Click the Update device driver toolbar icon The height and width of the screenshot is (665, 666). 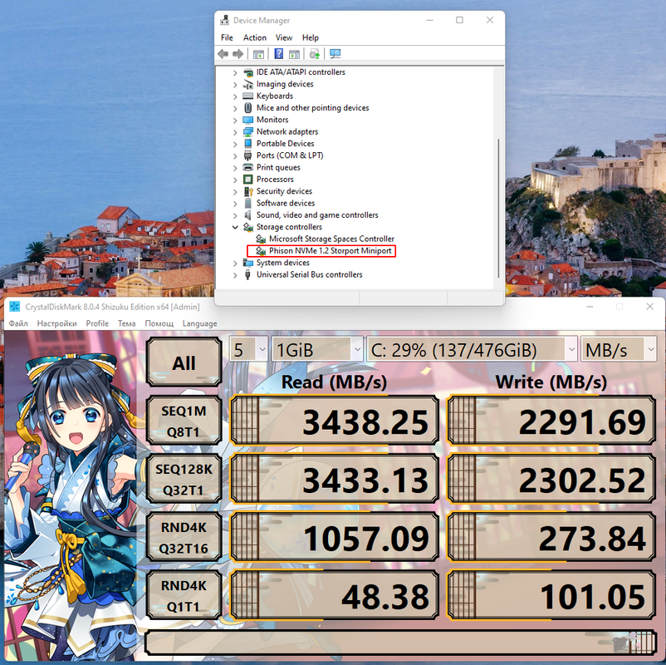coord(315,54)
